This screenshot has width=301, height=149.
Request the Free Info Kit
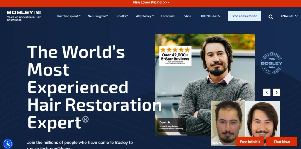coord(250,142)
